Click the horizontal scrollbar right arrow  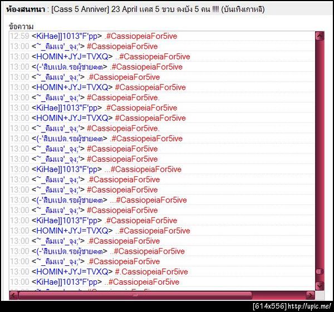tap(310, 295)
